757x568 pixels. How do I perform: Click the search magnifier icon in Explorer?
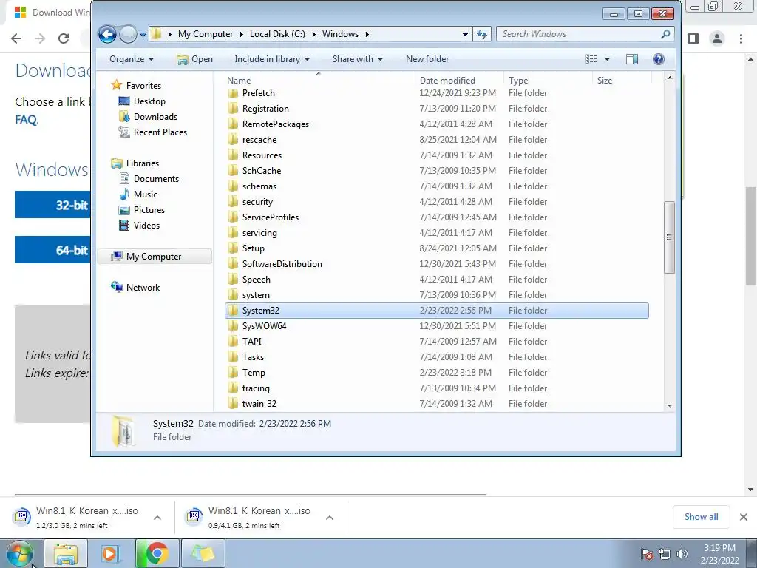pos(665,34)
